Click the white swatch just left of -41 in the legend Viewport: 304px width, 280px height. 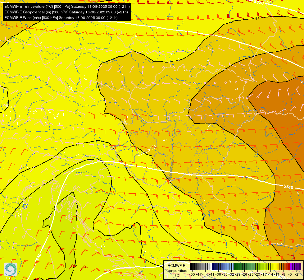click(211, 266)
